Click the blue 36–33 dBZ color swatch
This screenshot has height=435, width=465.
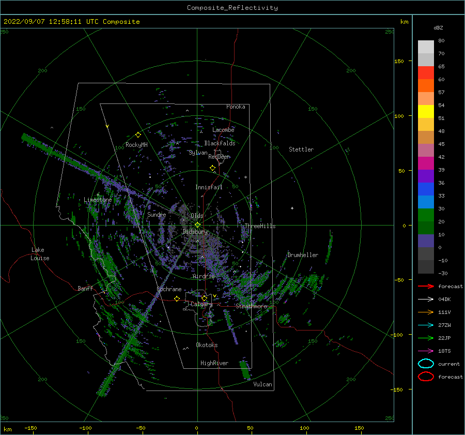click(x=426, y=189)
